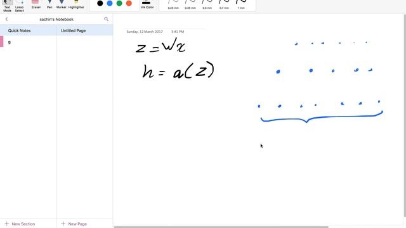The image size is (406, 228).
Task: Click the page date Sunday, 12 March 2017
Action: [145, 32]
